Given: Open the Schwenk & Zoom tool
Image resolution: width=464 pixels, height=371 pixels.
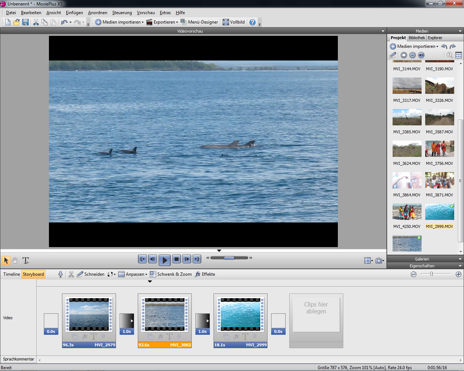Looking at the screenshot, I should (171, 274).
